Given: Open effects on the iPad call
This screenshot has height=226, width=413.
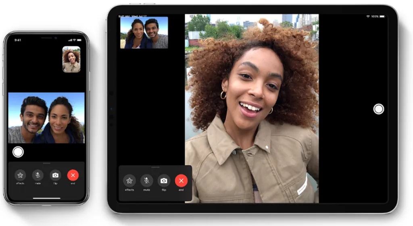Looking at the screenshot, I should point(129,181).
